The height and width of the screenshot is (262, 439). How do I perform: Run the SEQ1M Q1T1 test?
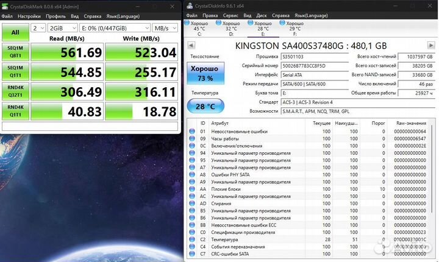(x=15, y=72)
